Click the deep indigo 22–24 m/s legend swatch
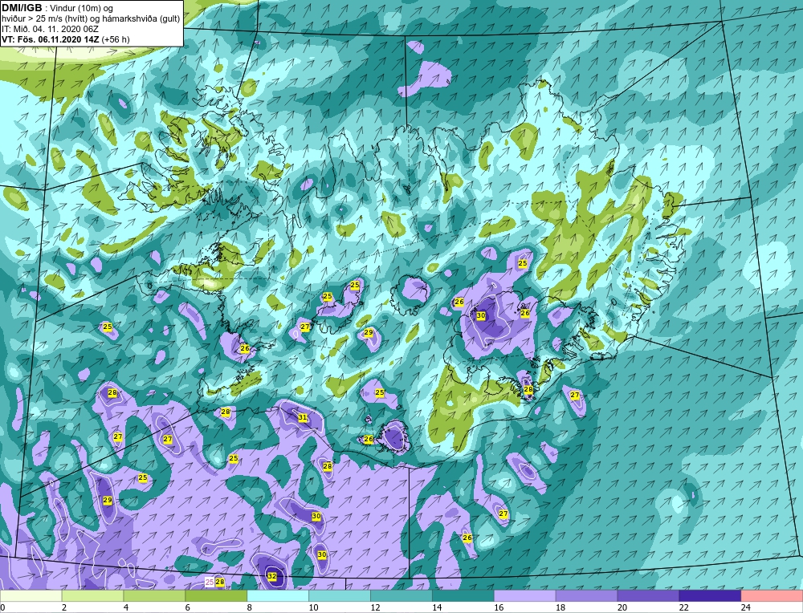The height and width of the screenshot is (613, 803). pyautogui.click(x=710, y=596)
